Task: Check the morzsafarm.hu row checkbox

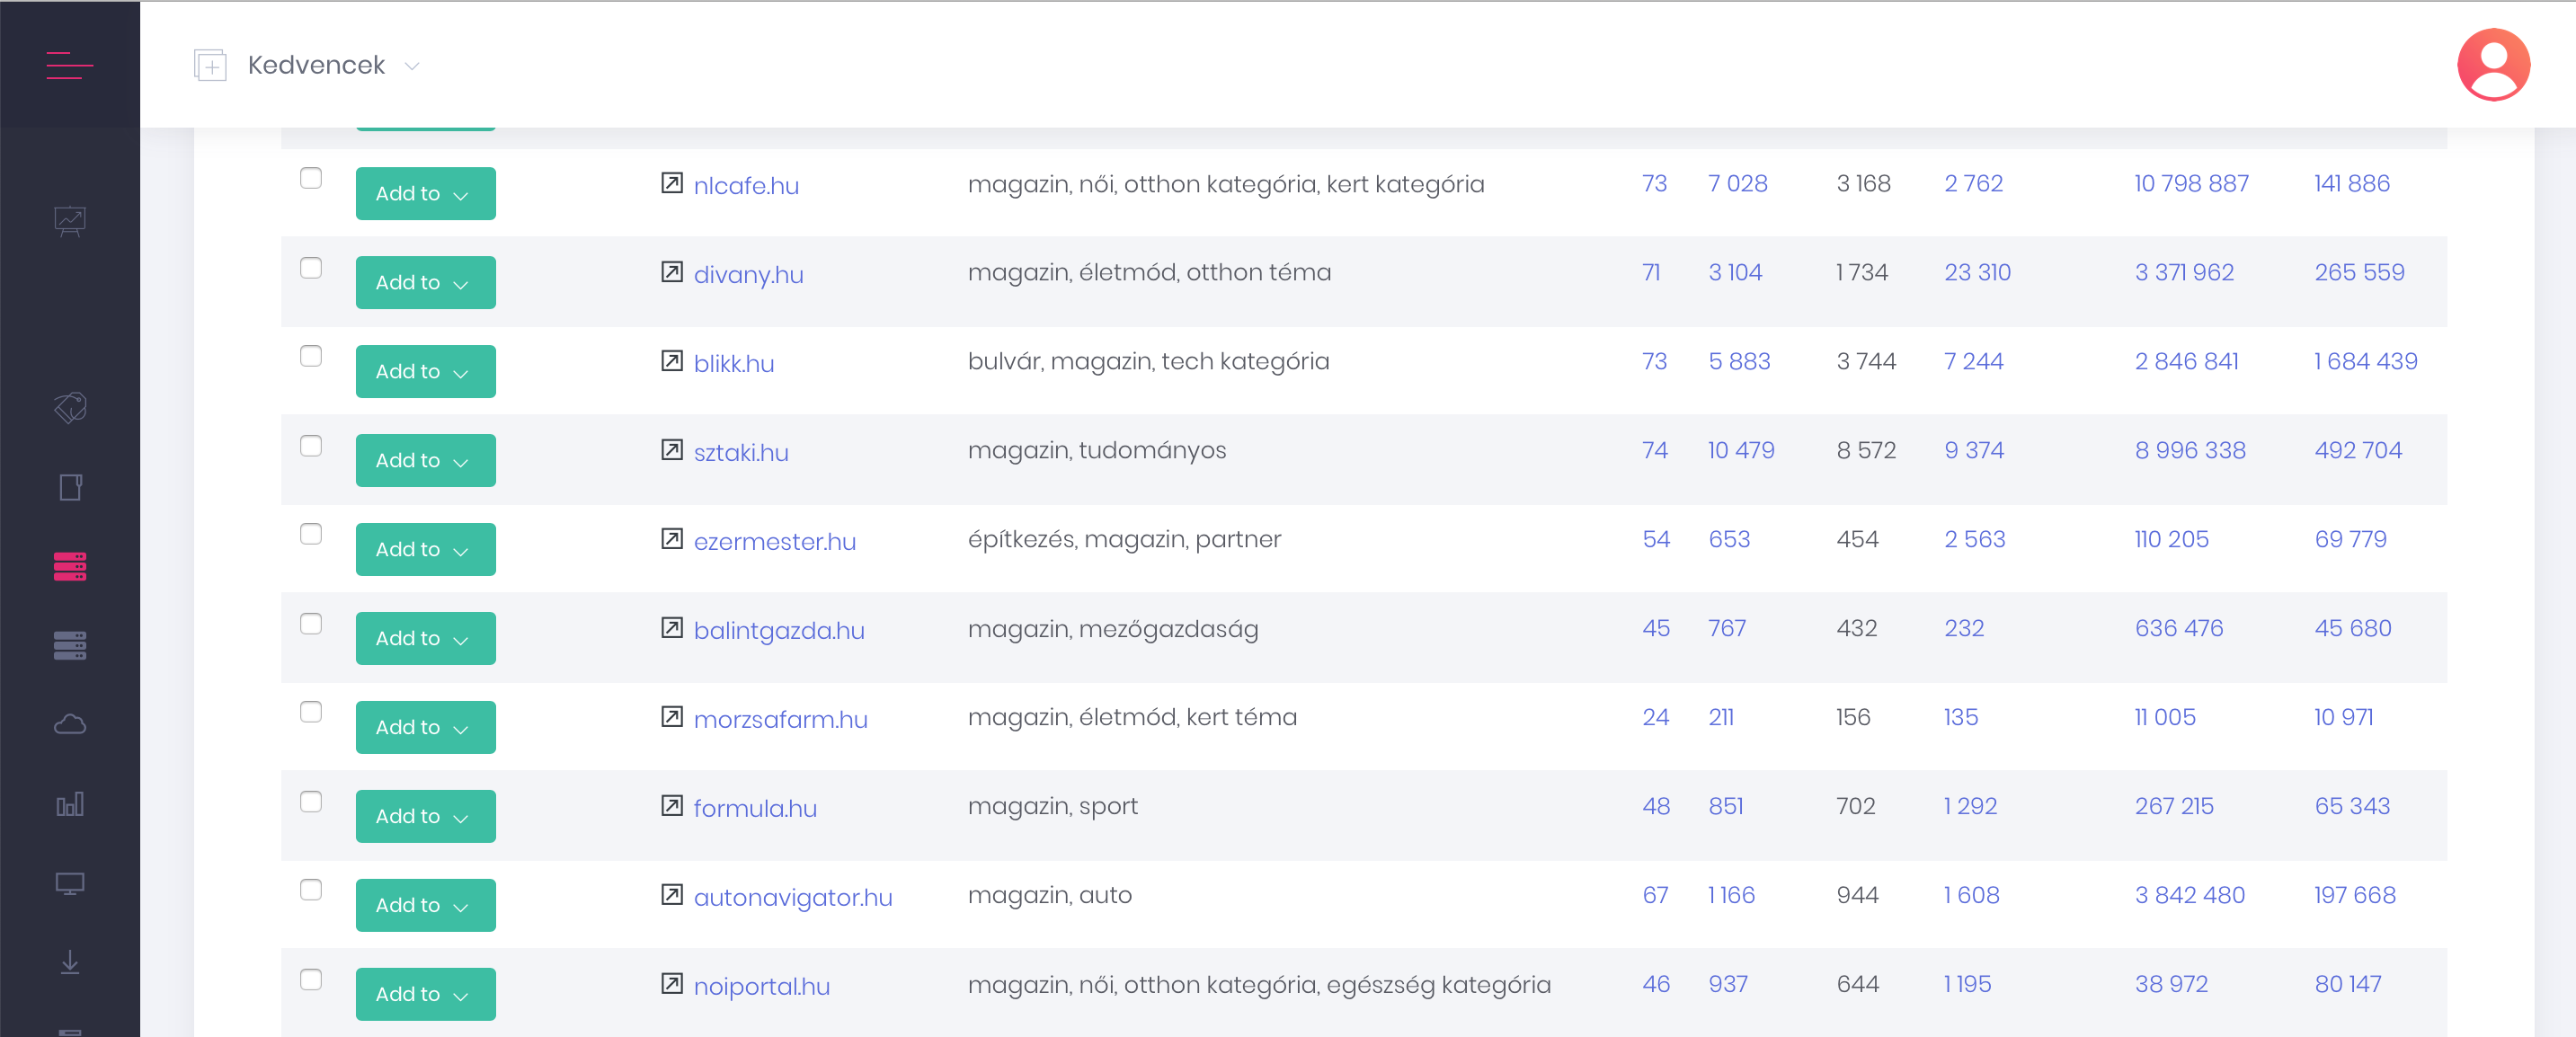Action: [x=311, y=712]
